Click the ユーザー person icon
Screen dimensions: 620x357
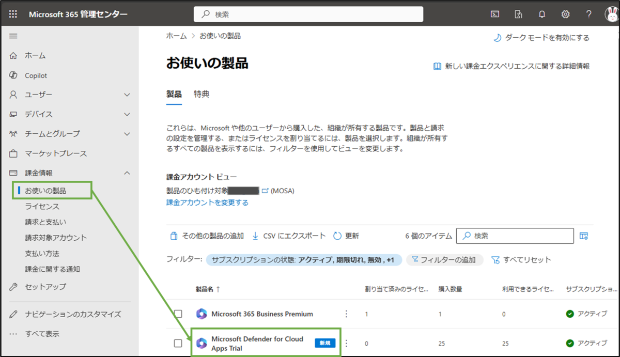(x=13, y=95)
